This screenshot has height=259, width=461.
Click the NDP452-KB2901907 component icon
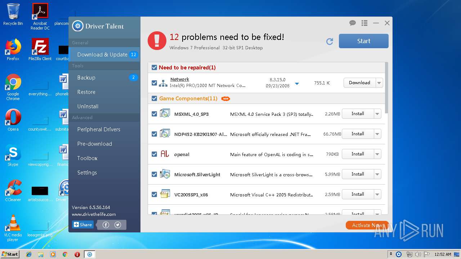click(x=165, y=134)
